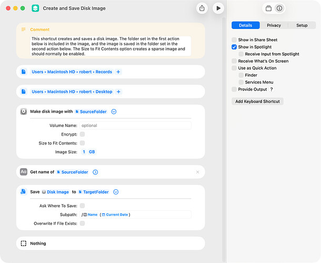Switch to the Privacy tab
The image size is (321, 263).
pos(274,25)
